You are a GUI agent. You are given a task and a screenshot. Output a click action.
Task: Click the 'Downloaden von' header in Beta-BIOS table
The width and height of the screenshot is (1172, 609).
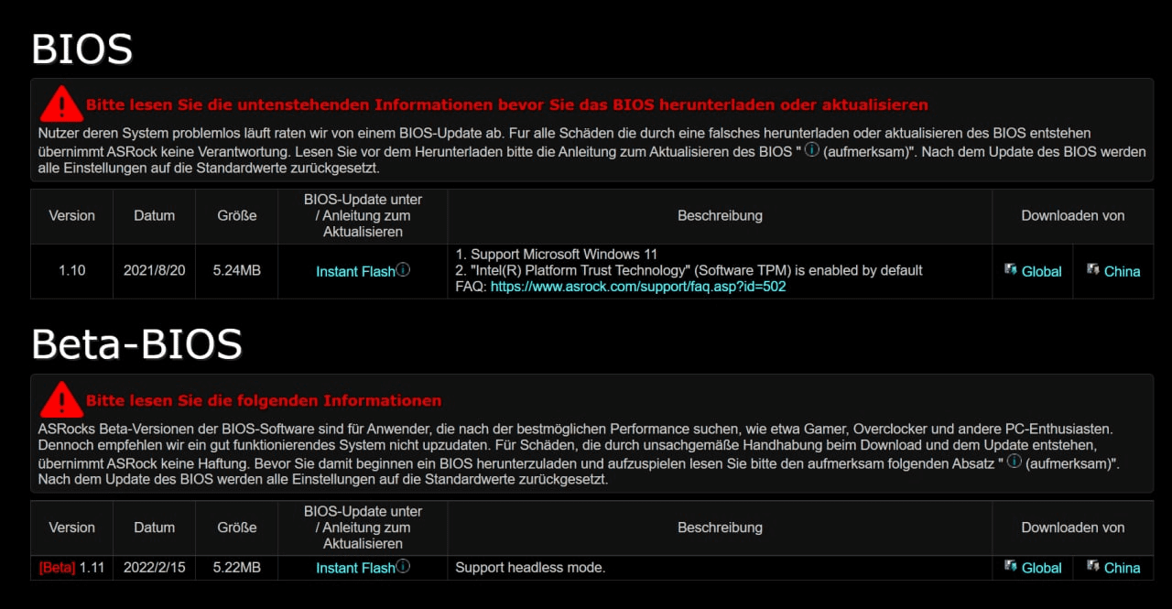tap(1073, 527)
